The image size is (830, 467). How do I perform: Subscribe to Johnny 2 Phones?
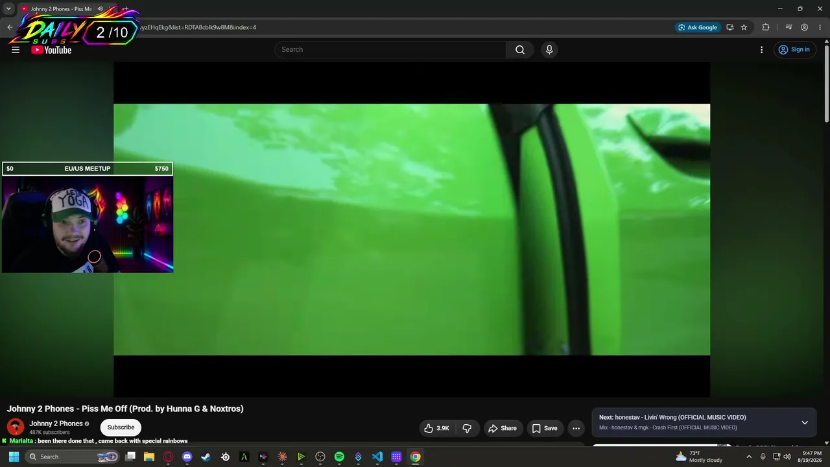point(121,427)
